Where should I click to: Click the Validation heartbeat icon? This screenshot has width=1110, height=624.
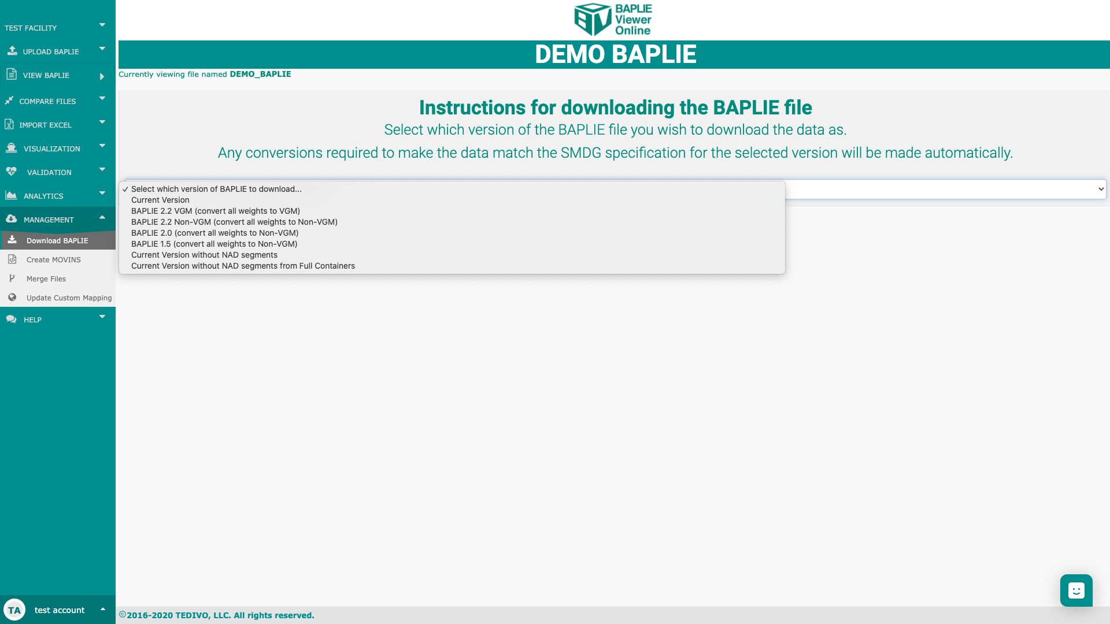tap(11, 172)
